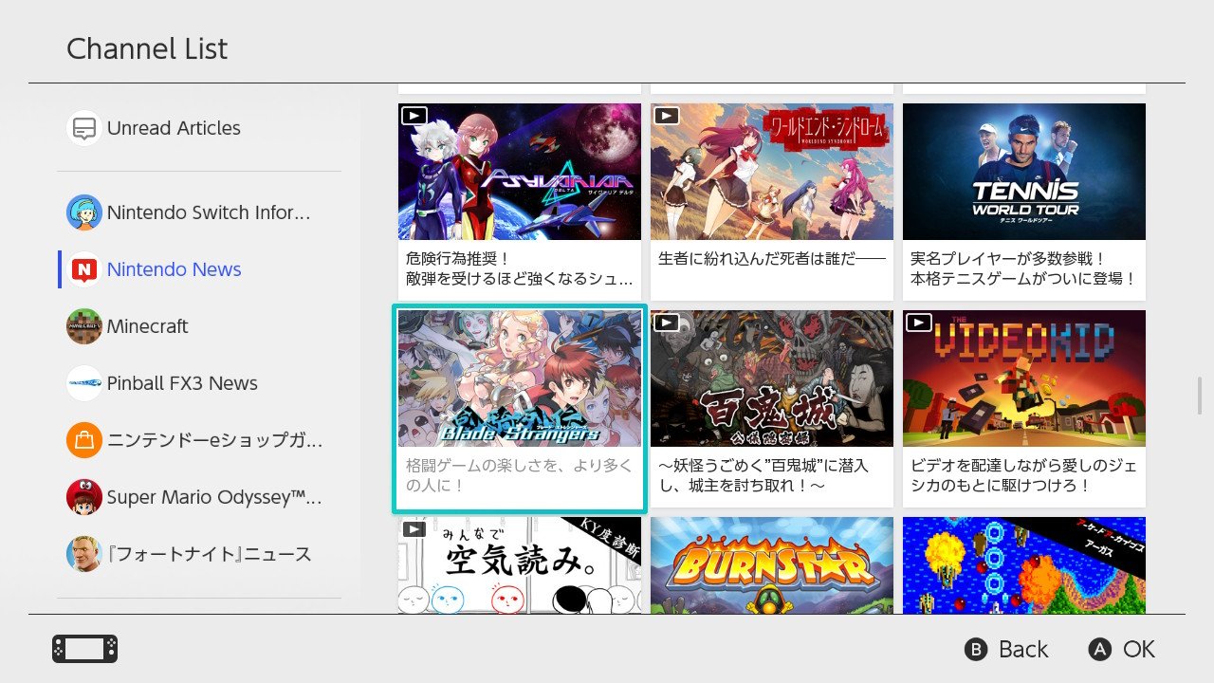This screenshot has height=683, width=1214.
Task: Select the Nintendo News channel
Action: pos(199,269)
